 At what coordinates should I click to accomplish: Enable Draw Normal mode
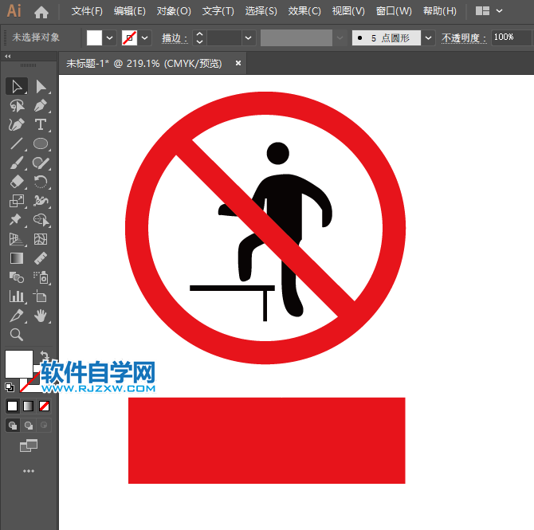pos(13,426)
